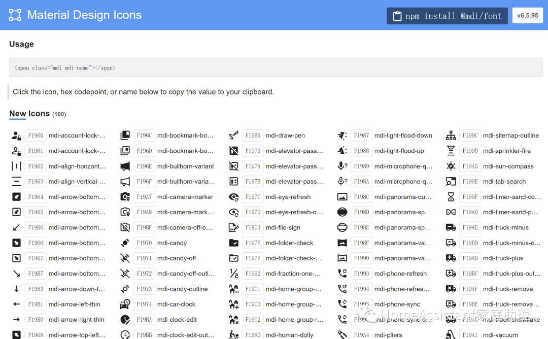This screenshot has height=339, width=548.
Task: Copy the name mdi-sprinkler-fire
Action: click(x=507, y=151)
